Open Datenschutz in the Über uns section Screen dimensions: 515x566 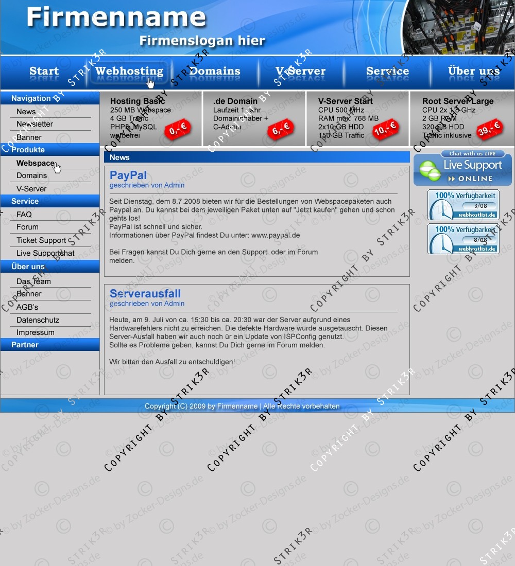pos(38,320)
